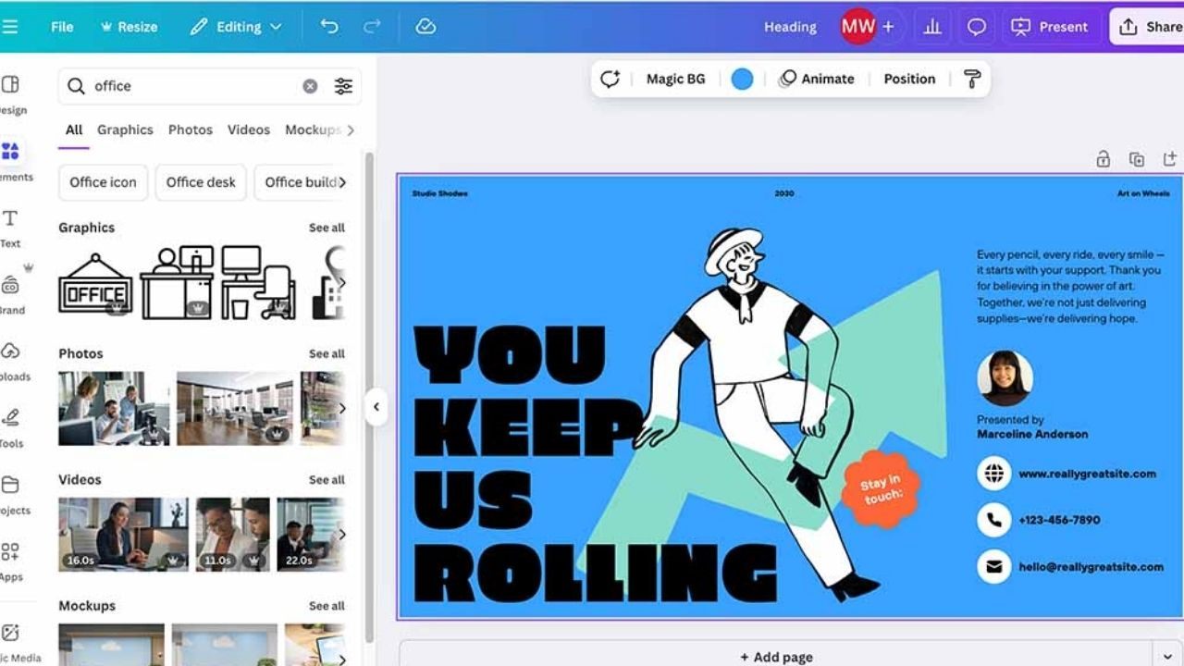Open the Comments bubble icon
This screenshot has width=1184, height=666.
pyautogui.click(x=975, y=26)
